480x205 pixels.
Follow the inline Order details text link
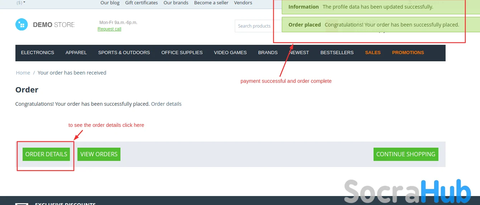(166, 104)
